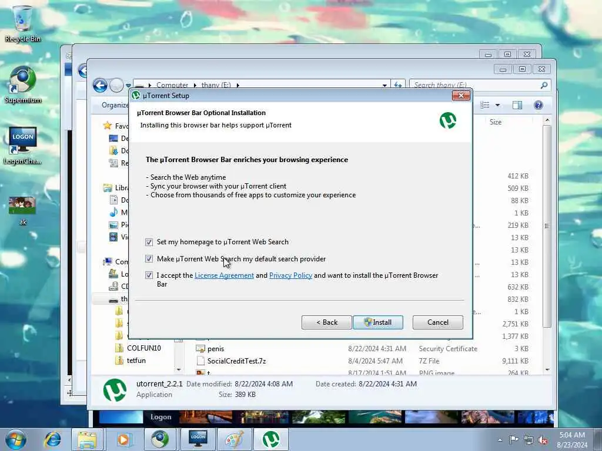Screen dimensions: 602x451
Task: Uncheck accept License Agreement browser bar checkbox
Action: click(149, 275)
